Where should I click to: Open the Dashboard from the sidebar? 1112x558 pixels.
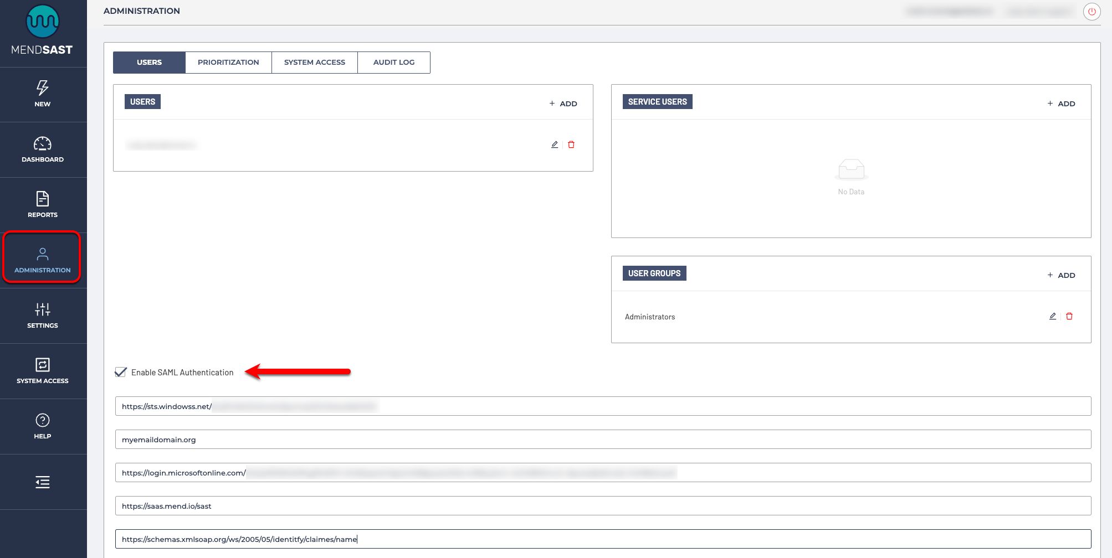point(43,149)
